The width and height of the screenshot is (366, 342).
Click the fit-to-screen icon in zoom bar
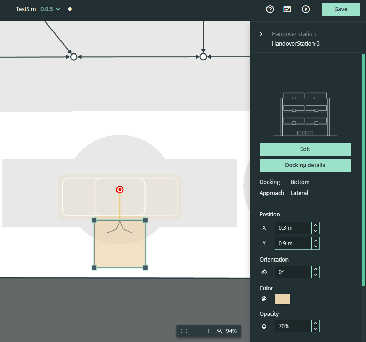click(184, 331)
